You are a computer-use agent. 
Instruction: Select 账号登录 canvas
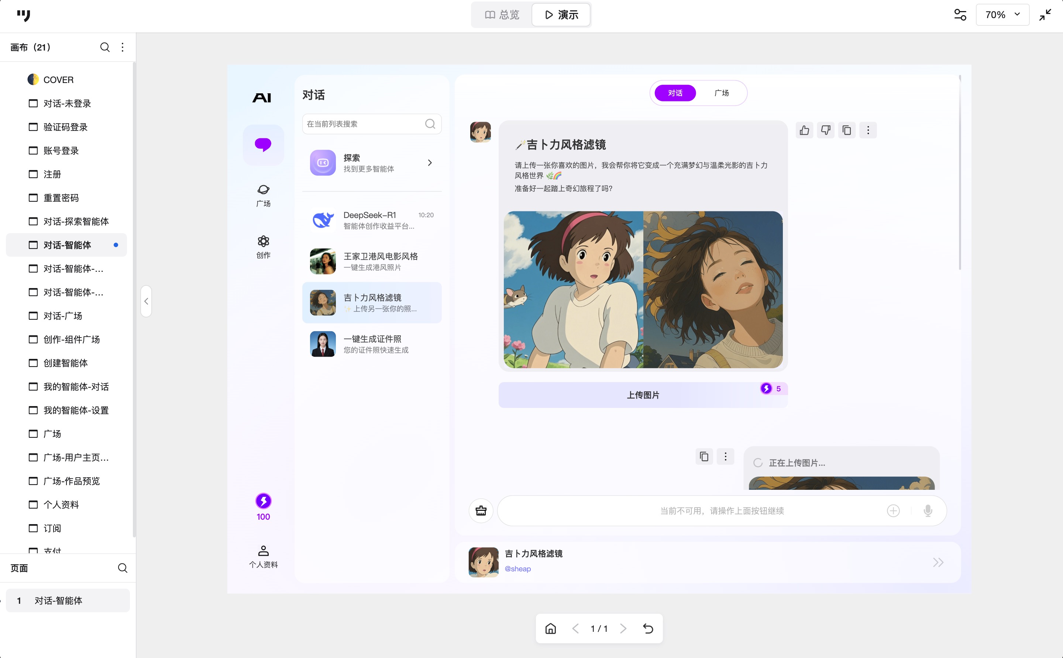coord(67,150)
